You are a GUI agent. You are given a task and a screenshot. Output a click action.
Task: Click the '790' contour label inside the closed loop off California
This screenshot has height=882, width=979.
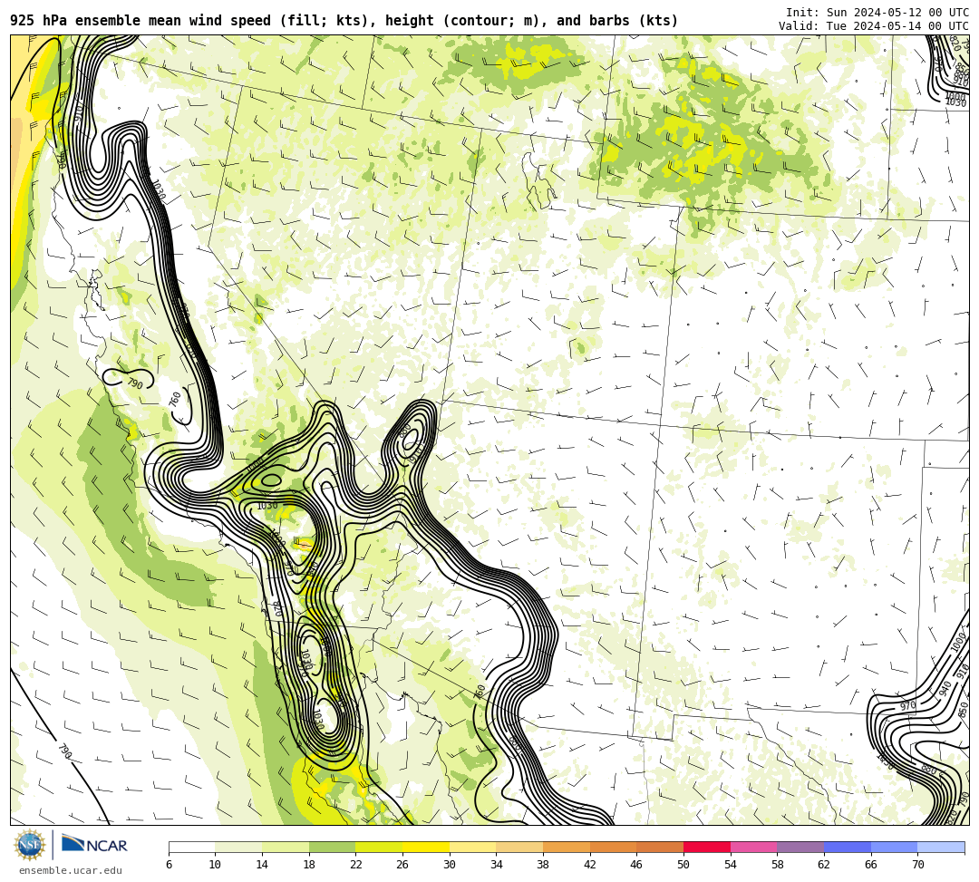tap(135, 383)
